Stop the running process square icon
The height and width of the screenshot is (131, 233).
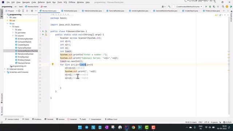click(218, 7)
